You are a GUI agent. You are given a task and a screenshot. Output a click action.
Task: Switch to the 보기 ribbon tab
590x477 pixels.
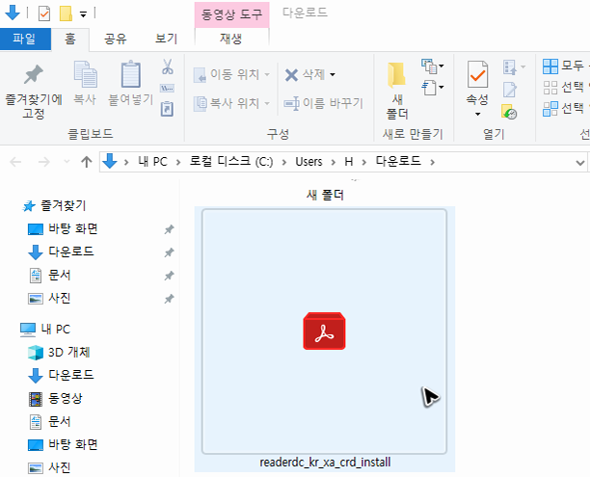pos(166,39)
